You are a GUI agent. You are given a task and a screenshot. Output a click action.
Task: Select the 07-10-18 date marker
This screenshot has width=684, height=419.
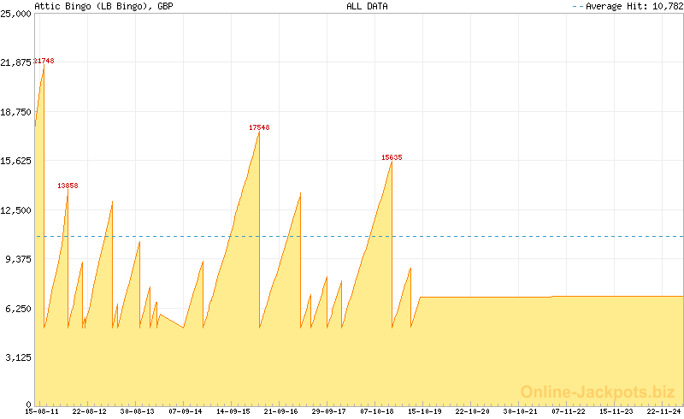tap(377, 411)
